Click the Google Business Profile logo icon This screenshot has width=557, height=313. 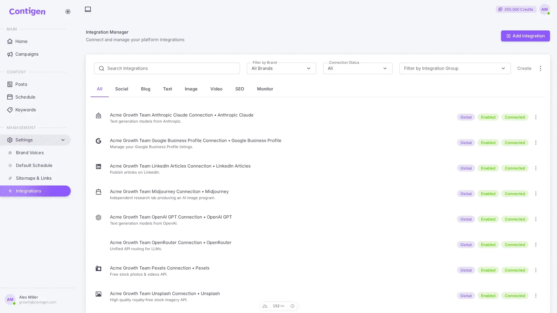(x=99, y=141)
